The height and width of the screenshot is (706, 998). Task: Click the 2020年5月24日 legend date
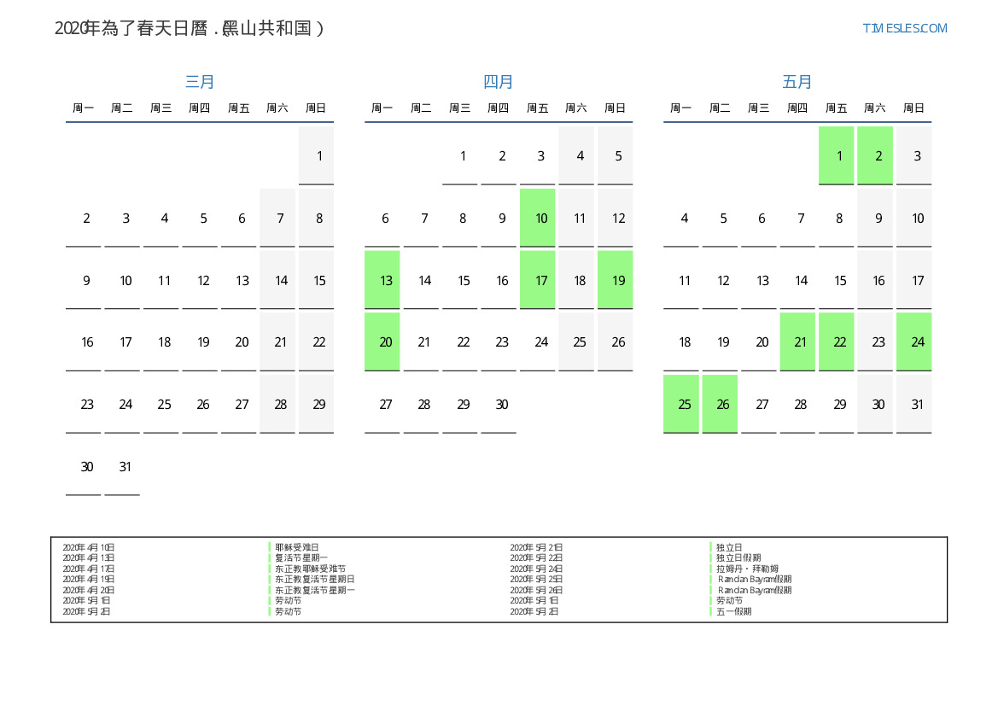(x=536, y=569)
